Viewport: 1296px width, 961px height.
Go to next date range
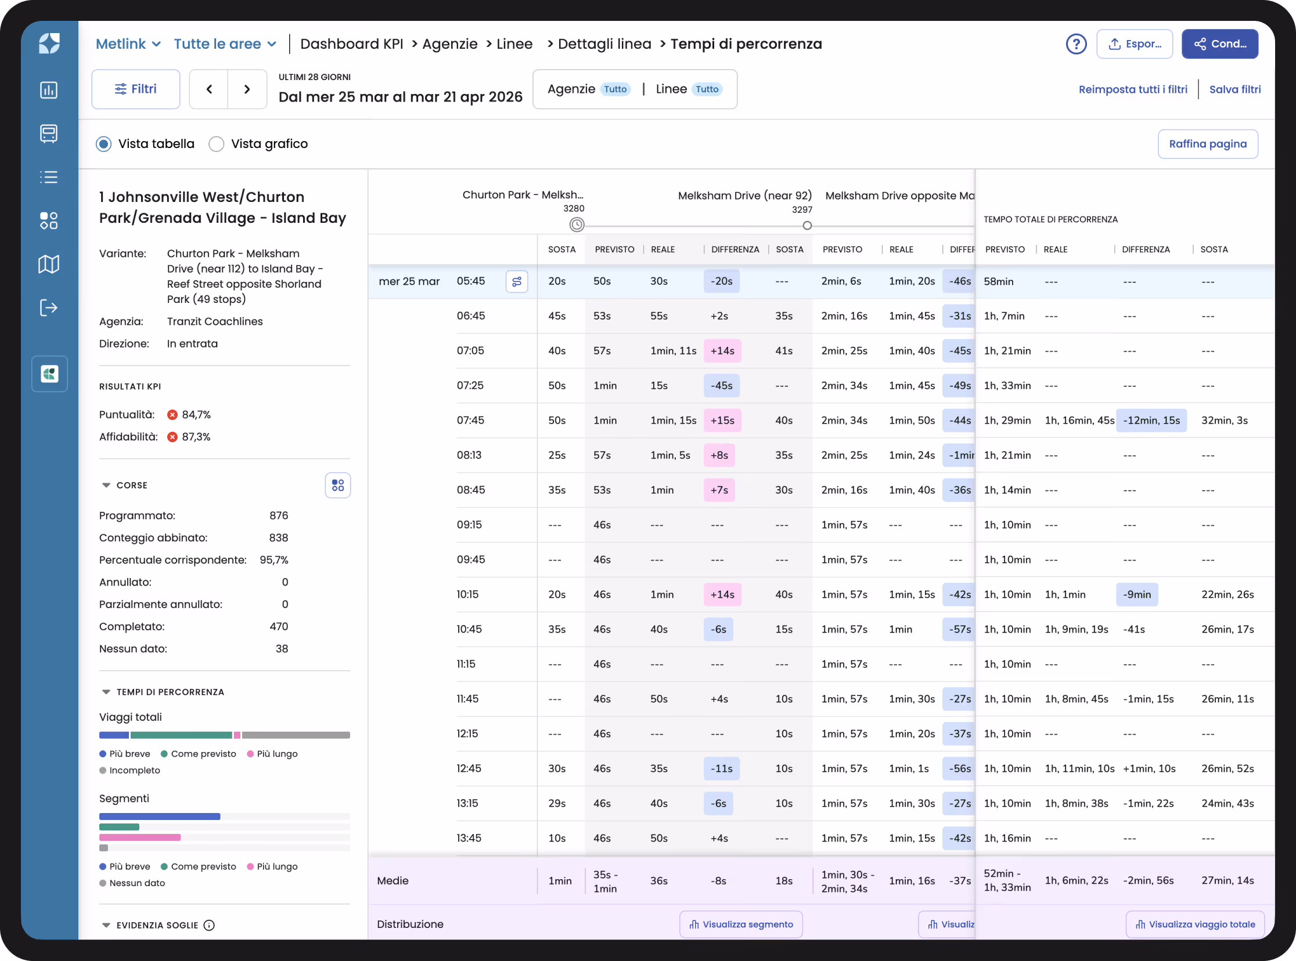(x=247, y=89)
